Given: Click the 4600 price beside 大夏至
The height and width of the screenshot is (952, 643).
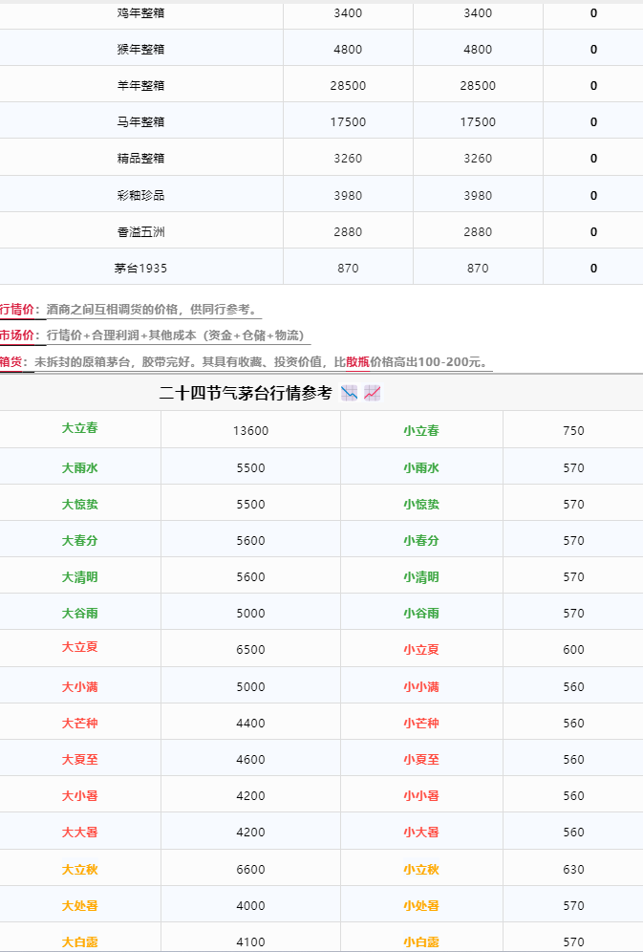Looking at the screenshot, I should click(x=250, y=760).
